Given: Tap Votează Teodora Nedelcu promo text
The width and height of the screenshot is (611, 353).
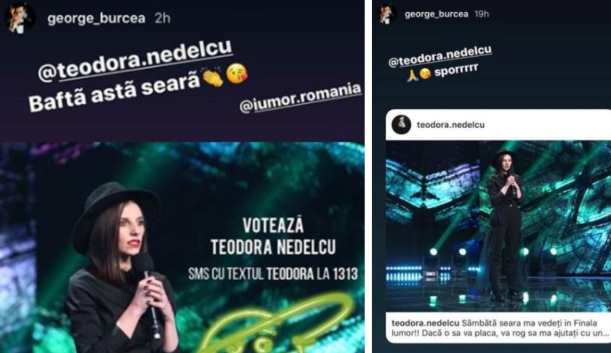Looking at the screenshot, I should pyautogui.click(x=273, y=236).
